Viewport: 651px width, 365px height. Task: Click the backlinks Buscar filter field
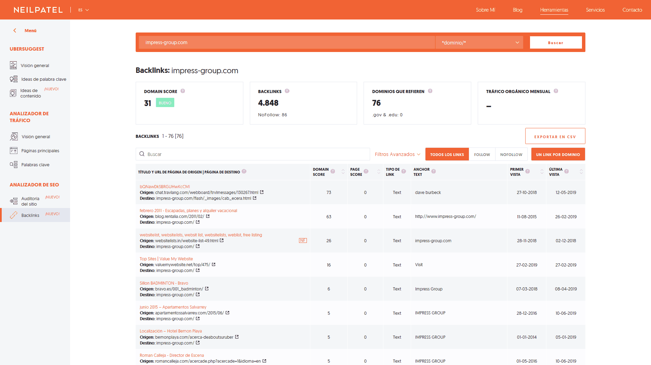(x=253, y=154)
